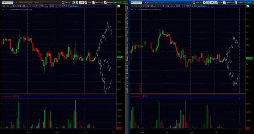Expand symbol dropdown arrows next to /SI
The image size is (254, 134).
pos(143,3)
